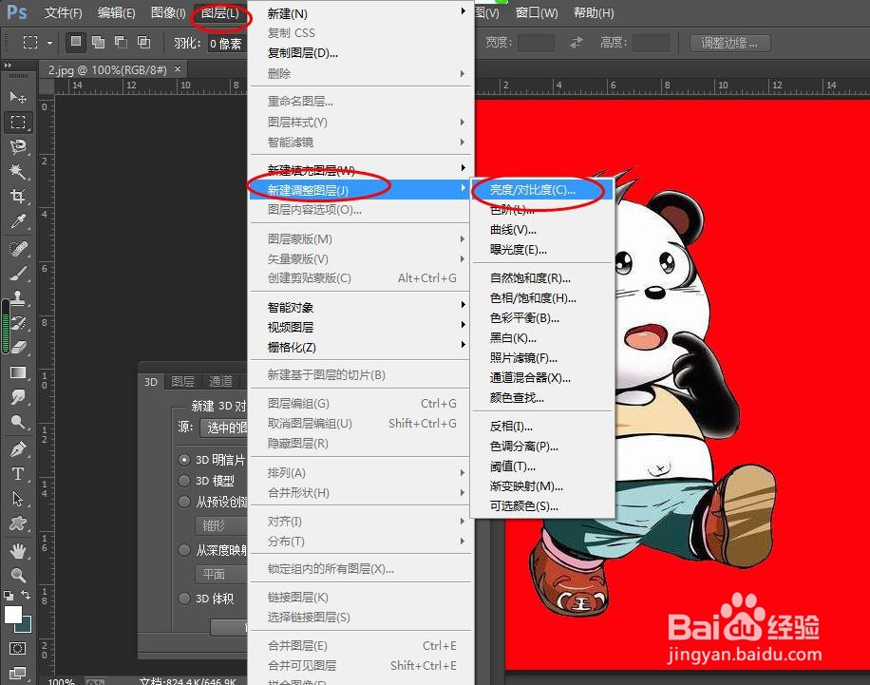Viewport: 870px width, 685px height.
Task: Enable the 3D 体积 option
Action: tap(182, 599)
